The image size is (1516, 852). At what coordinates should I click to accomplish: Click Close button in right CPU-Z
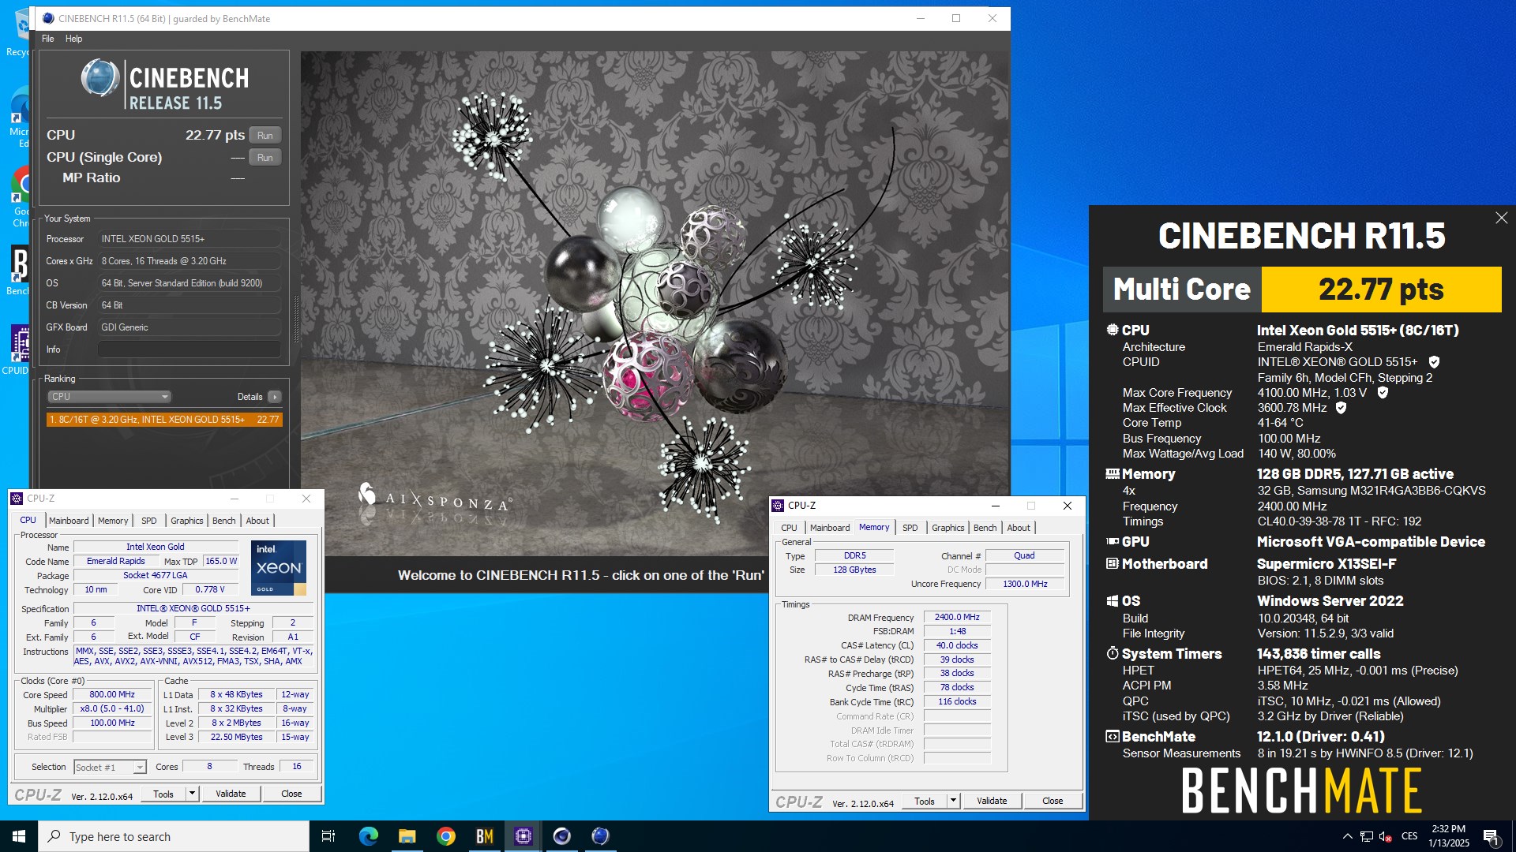click(x=1053, y=801)
